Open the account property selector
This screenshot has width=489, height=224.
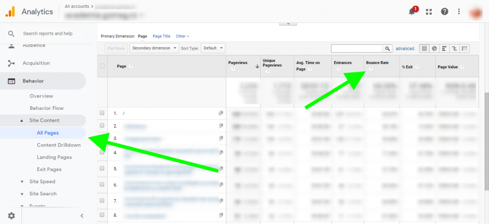point(104,15)
